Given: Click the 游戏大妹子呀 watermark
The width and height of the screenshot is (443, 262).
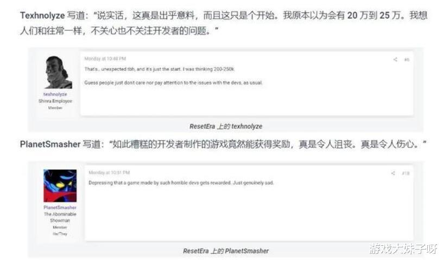Looking at the screenshot, I should pos(403,249).
